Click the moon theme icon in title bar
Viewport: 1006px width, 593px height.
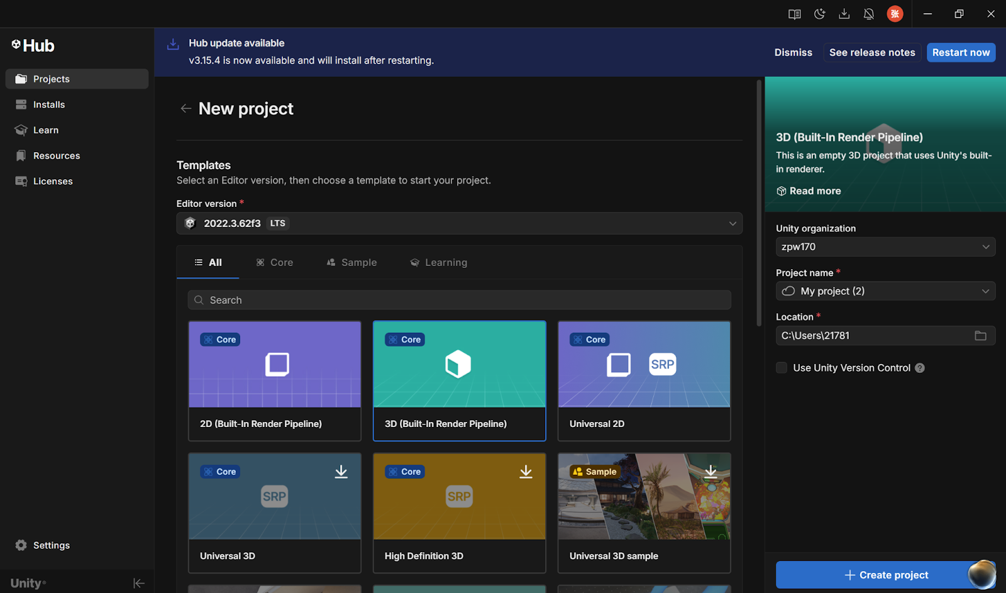click(x=819, y=14)
